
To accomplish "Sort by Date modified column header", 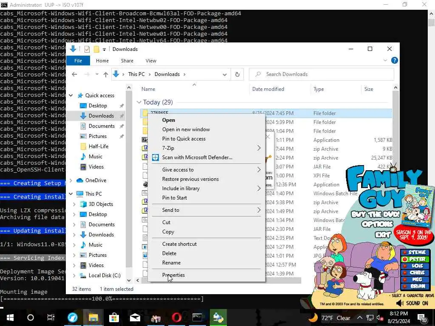I will coord(280,89).
